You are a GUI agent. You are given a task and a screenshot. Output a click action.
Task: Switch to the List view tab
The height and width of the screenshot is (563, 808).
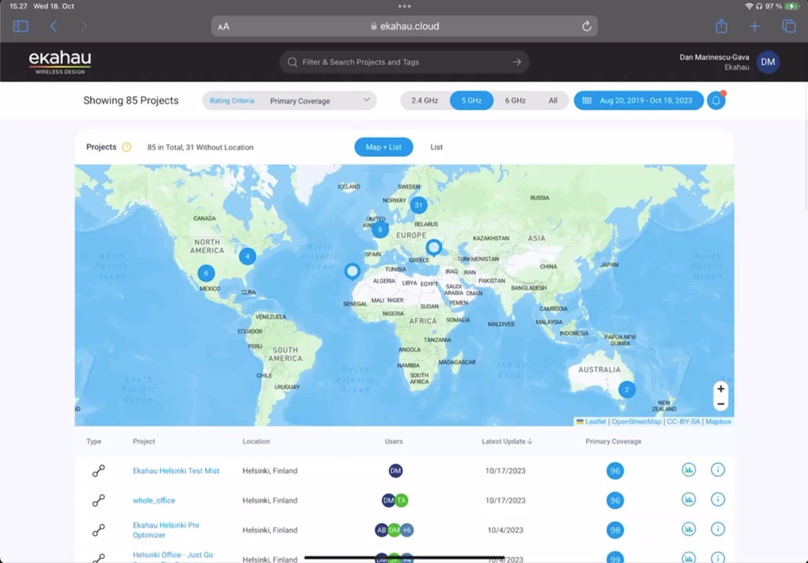tap(436, 147)
